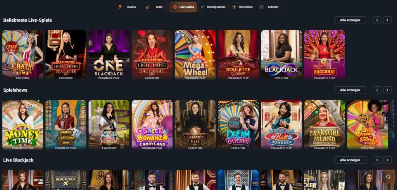Click Alle anzeigen for Beliebteste Live-Spiele
397x190 pixels.
pos(350,20)
